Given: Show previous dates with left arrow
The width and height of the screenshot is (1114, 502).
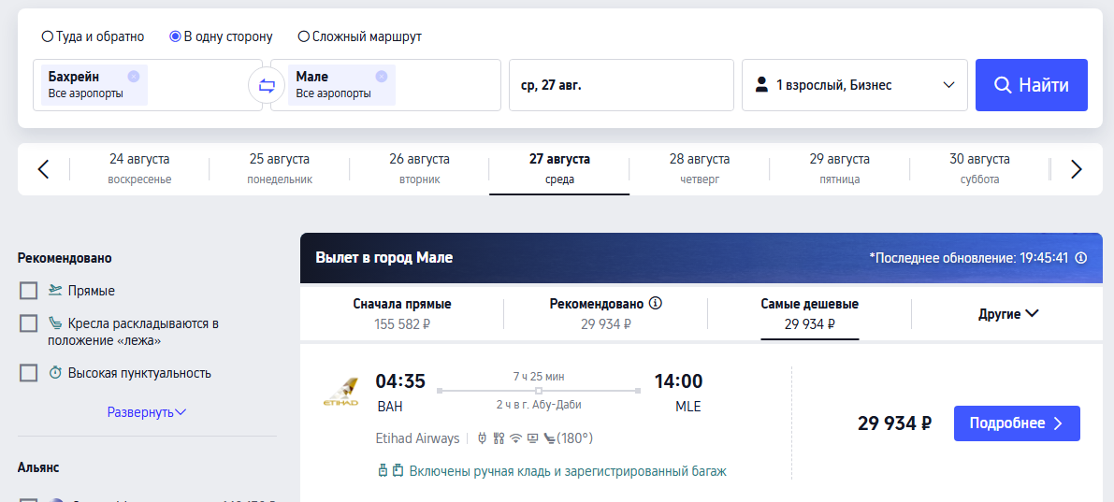Looking at the screenshot, I should click(x=43, y=169).
